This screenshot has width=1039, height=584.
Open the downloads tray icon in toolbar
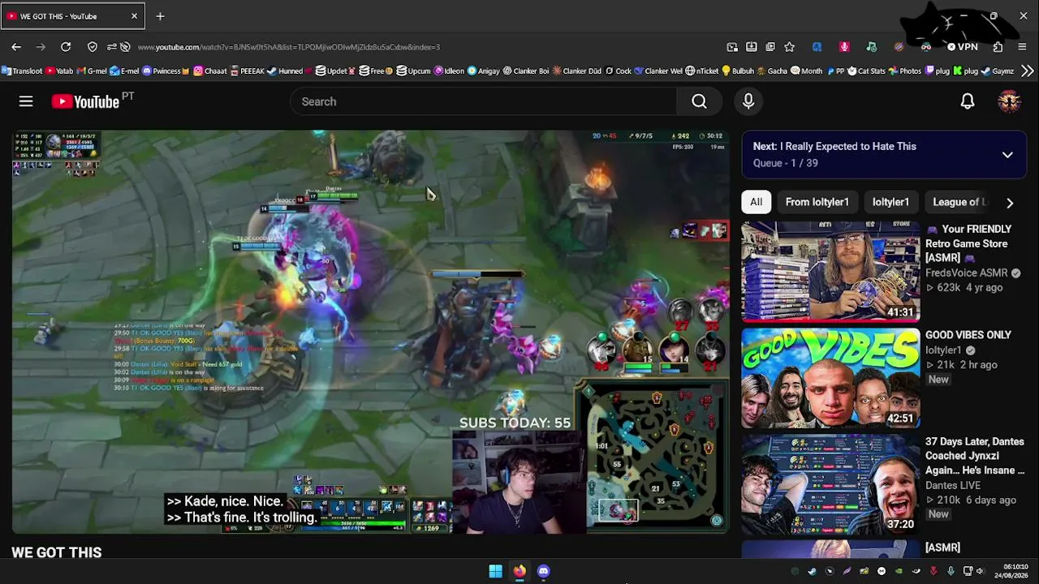(x=752, y=47)
